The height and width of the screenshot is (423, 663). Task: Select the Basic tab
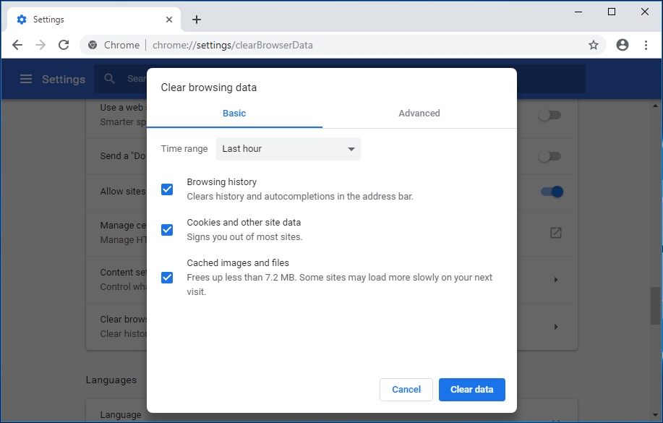[x=234, y=113]
